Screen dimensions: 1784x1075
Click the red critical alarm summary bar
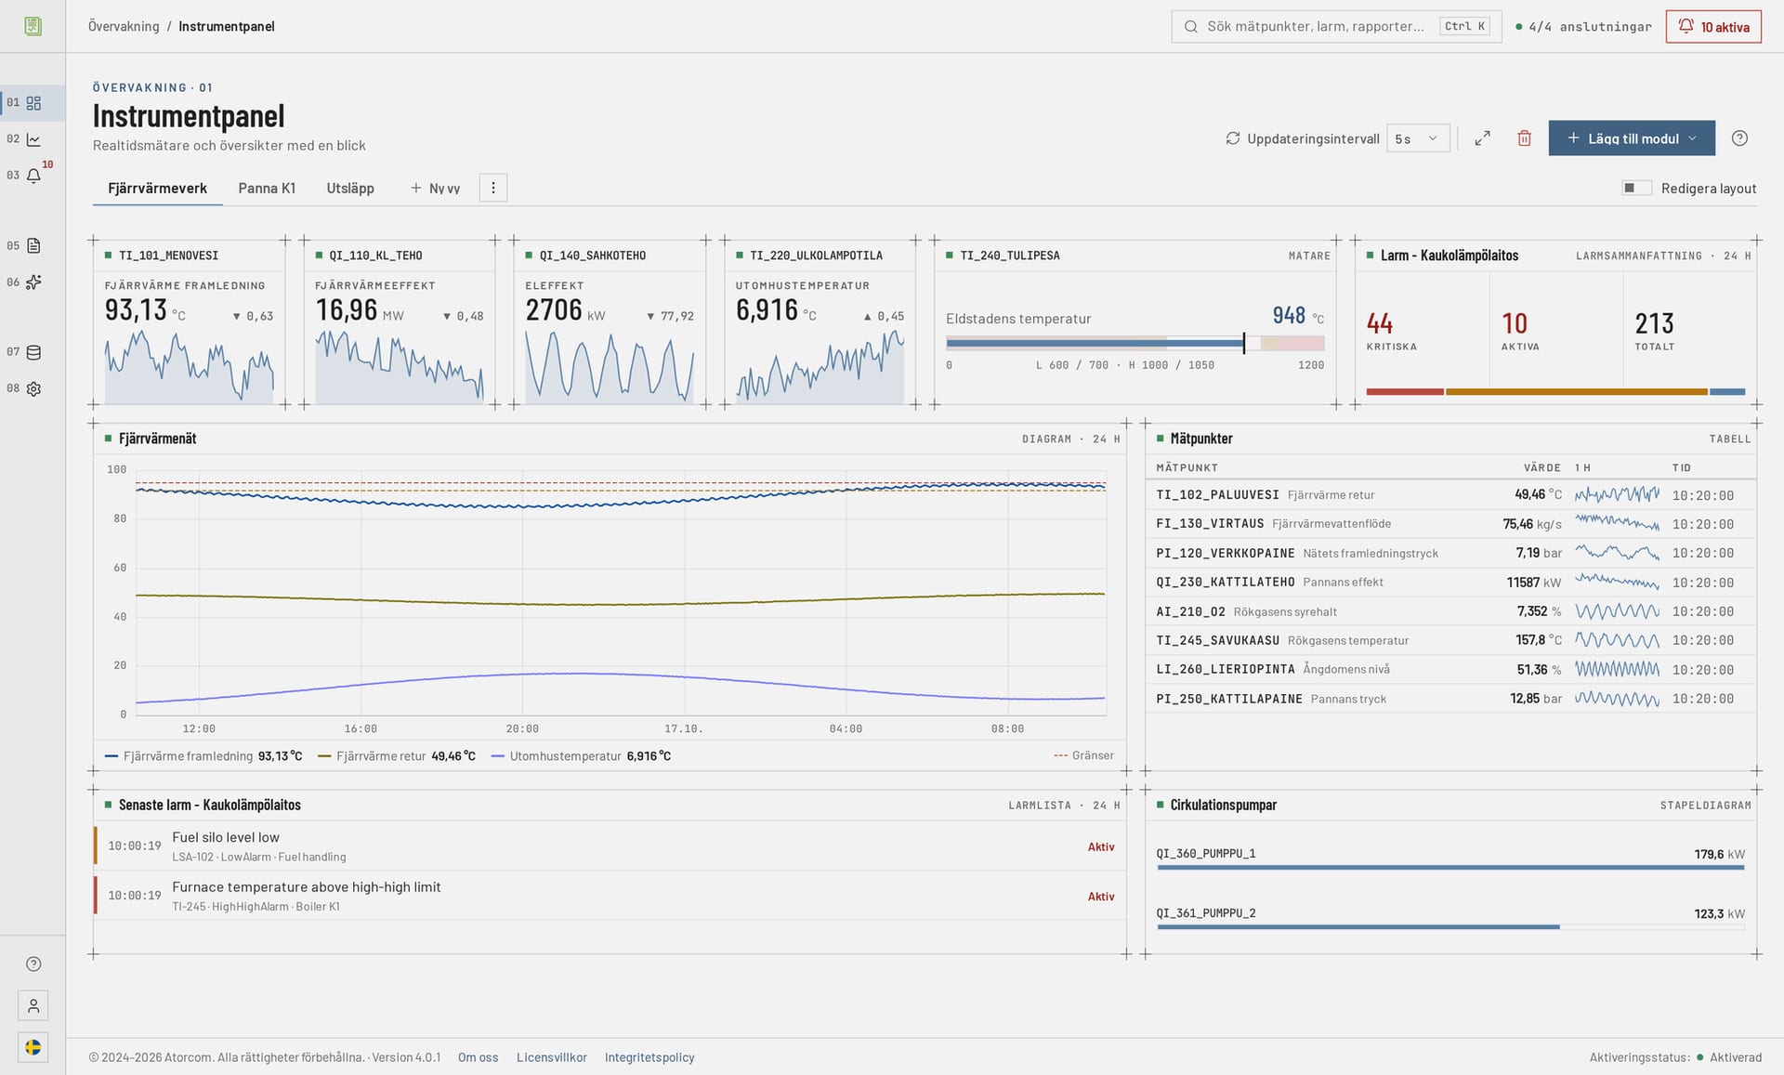(x=1405, y=392)
